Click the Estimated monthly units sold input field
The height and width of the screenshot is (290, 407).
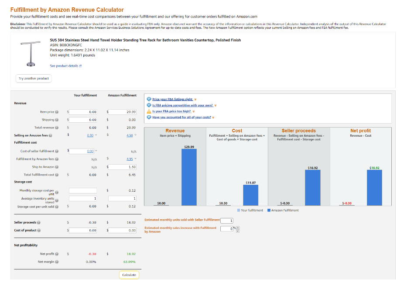227,221
